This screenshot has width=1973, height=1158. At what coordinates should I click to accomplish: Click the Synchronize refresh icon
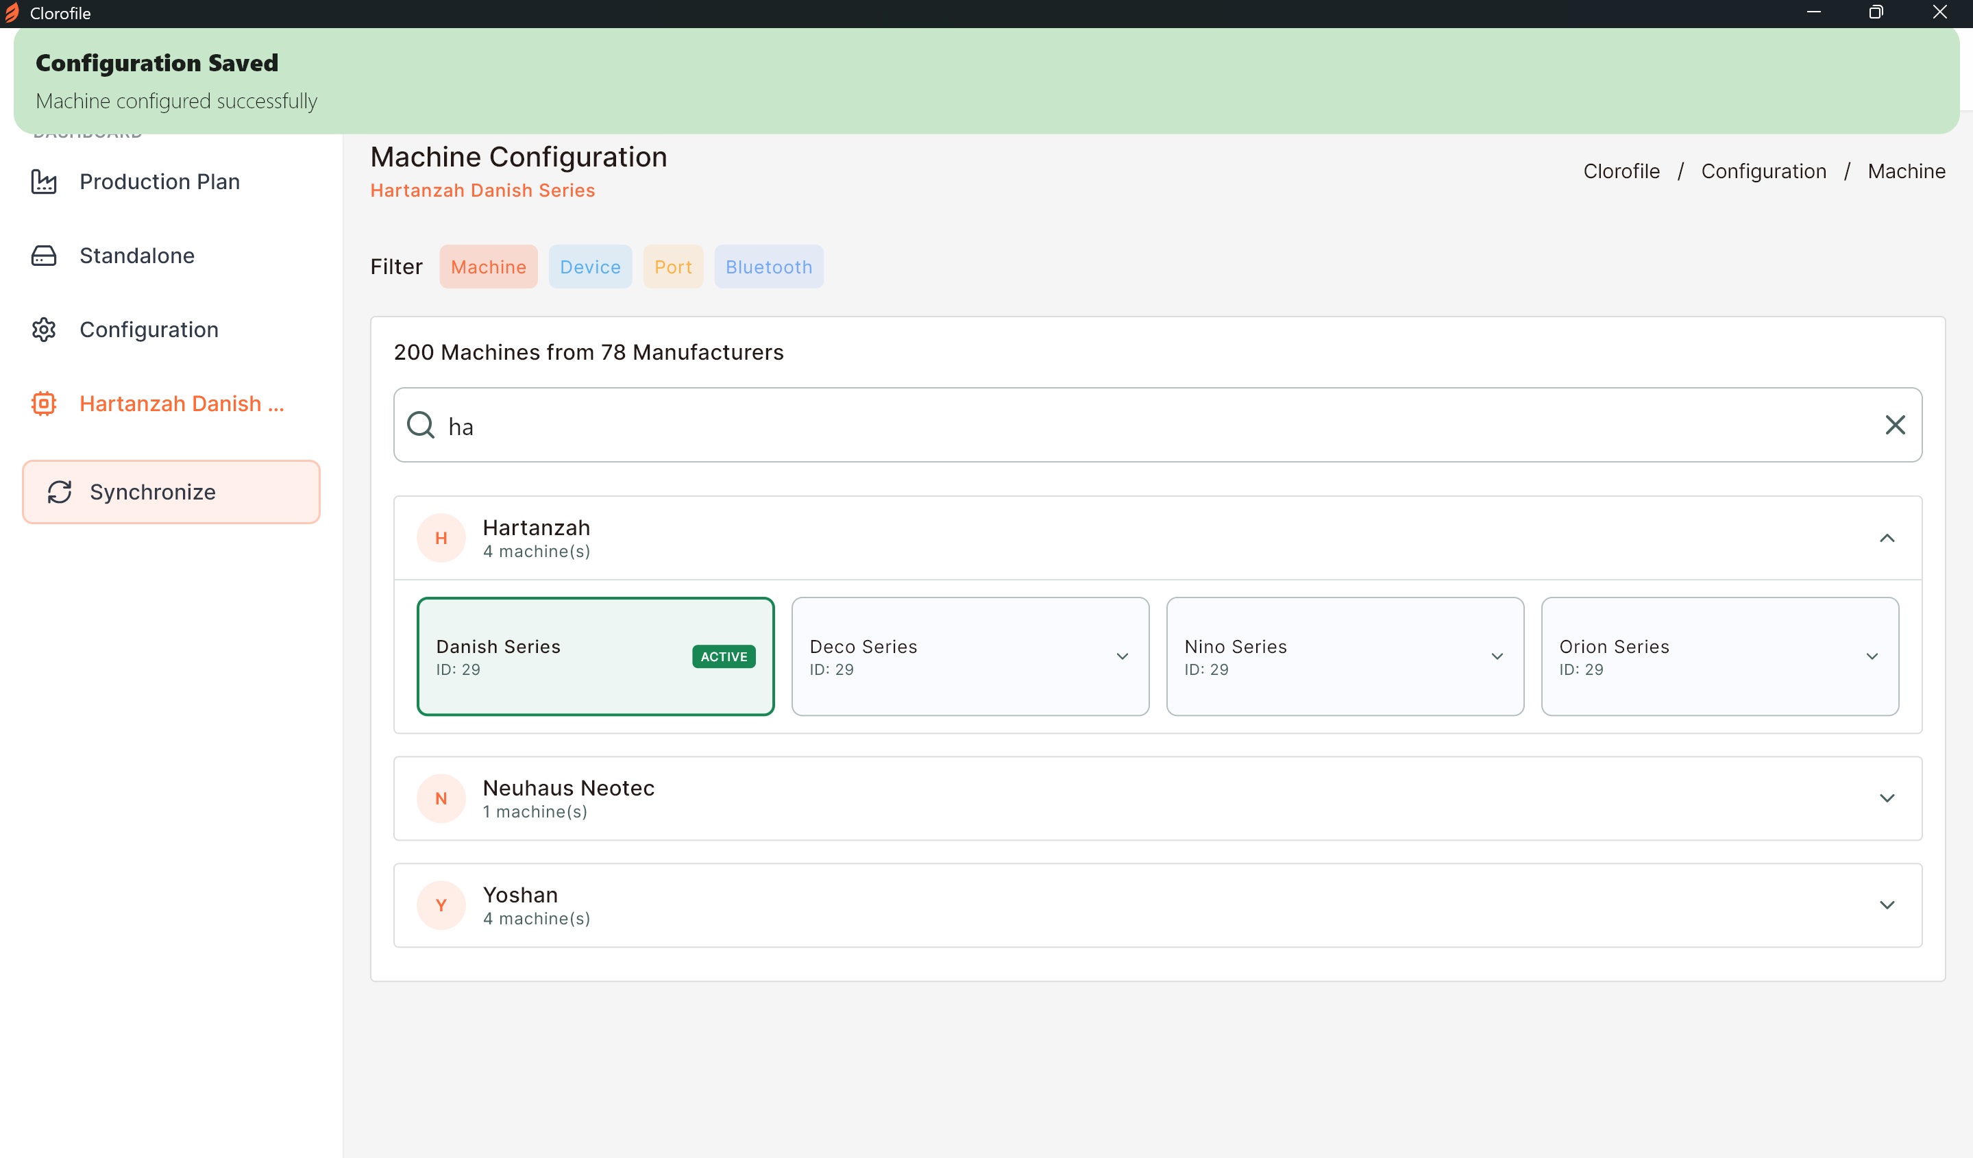(60, 493)
